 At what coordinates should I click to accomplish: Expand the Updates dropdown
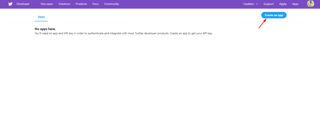(x=250, y=4)
